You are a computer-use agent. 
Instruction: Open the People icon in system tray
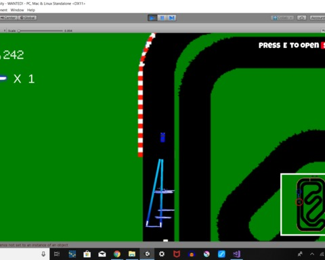coord(300,254)
